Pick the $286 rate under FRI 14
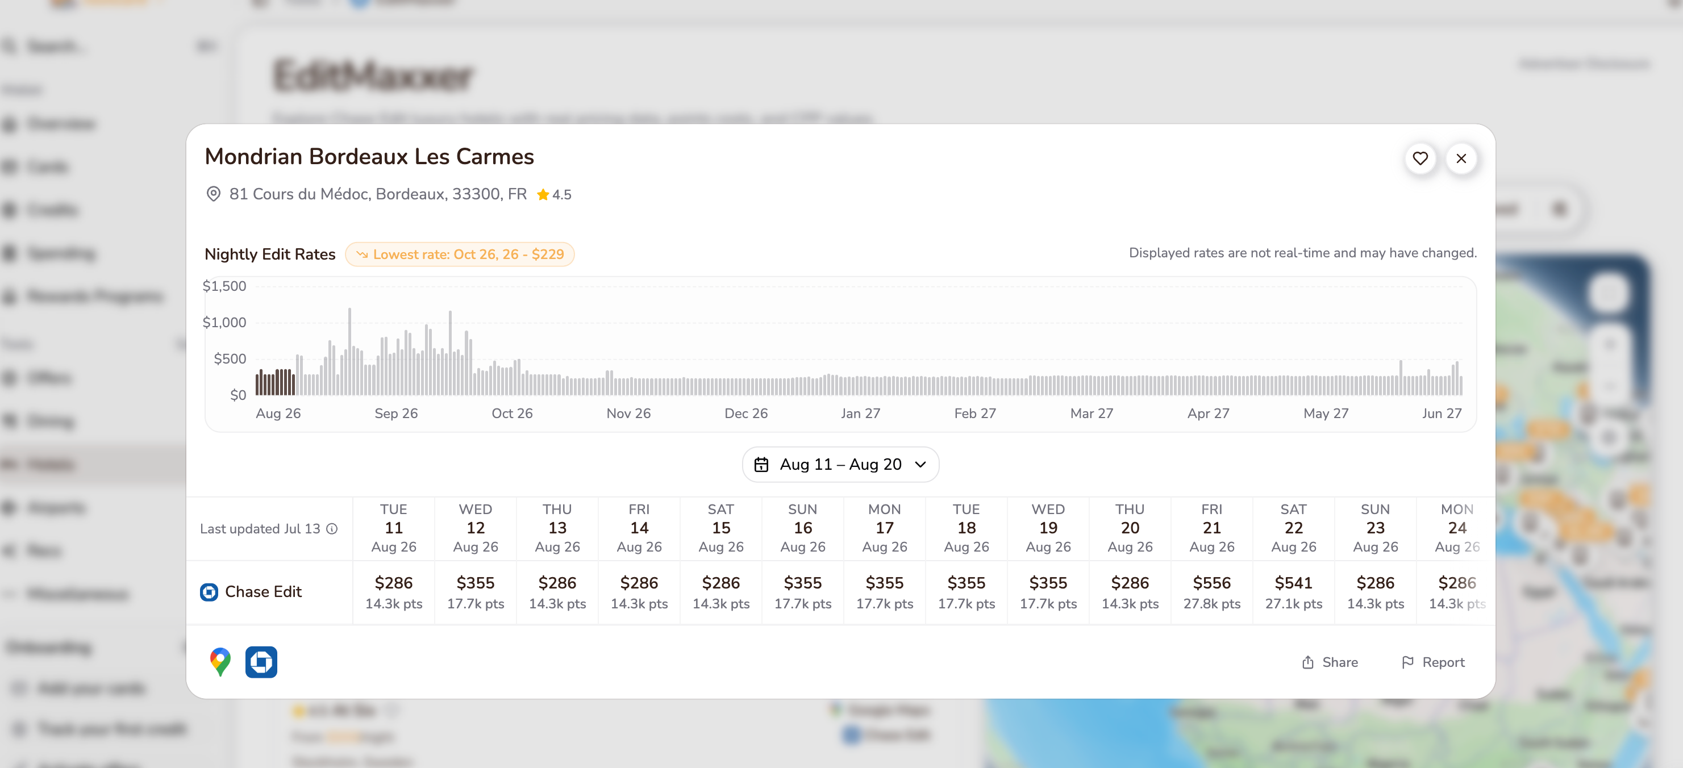The width and height of the screenshot is (1683, 768). coord(639,592)
